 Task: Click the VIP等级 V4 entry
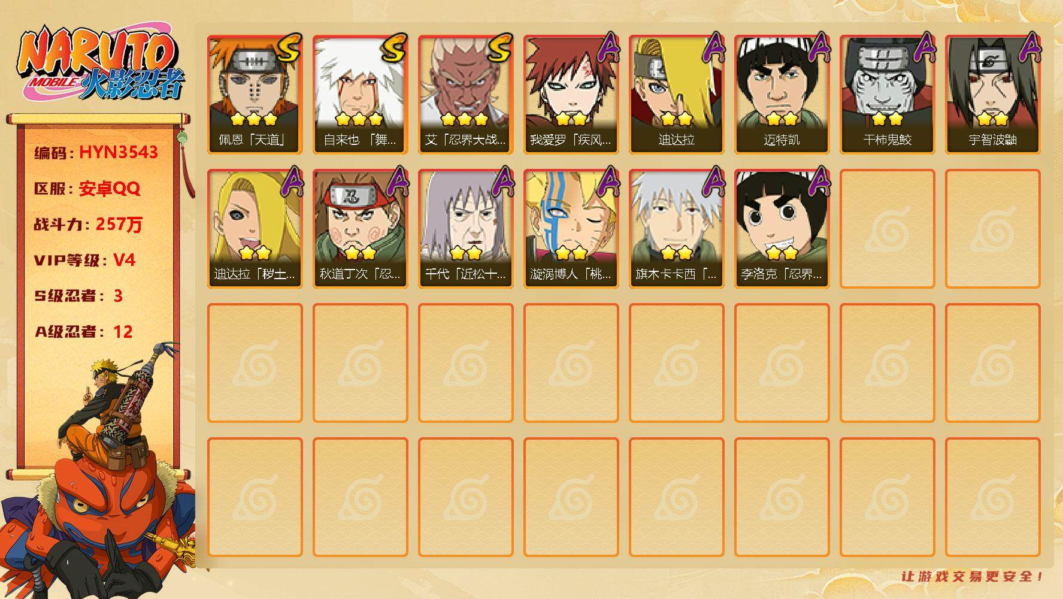(84, 260)
